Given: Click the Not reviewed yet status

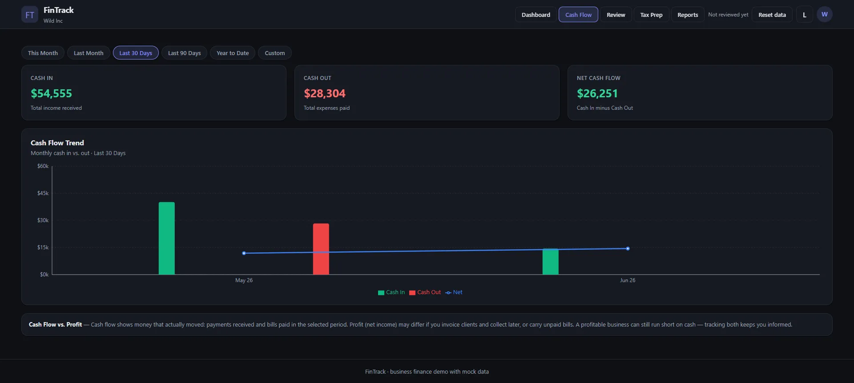Looking at the screenshot, I should (x=728, y=15).
